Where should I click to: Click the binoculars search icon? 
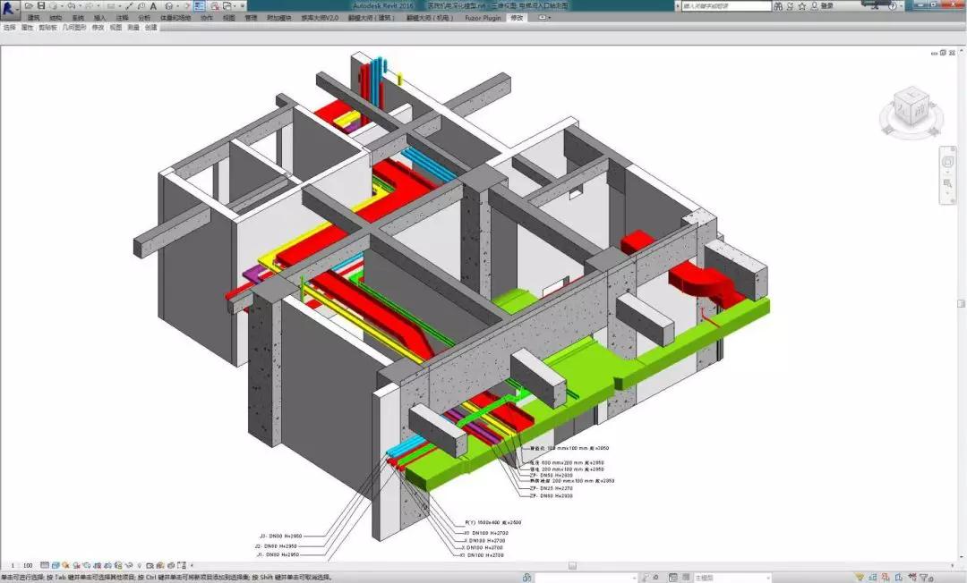point(778,6)
